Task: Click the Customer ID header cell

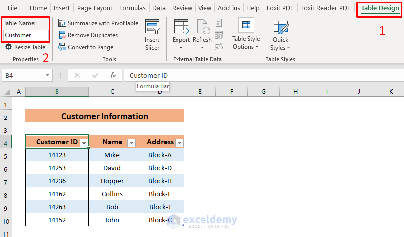Action: click(57, 142)
